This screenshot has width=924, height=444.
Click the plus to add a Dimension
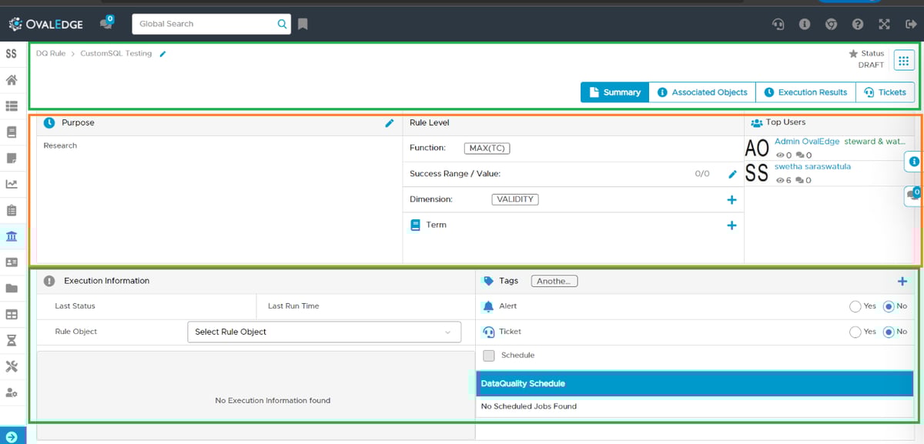tap(732, 199)
